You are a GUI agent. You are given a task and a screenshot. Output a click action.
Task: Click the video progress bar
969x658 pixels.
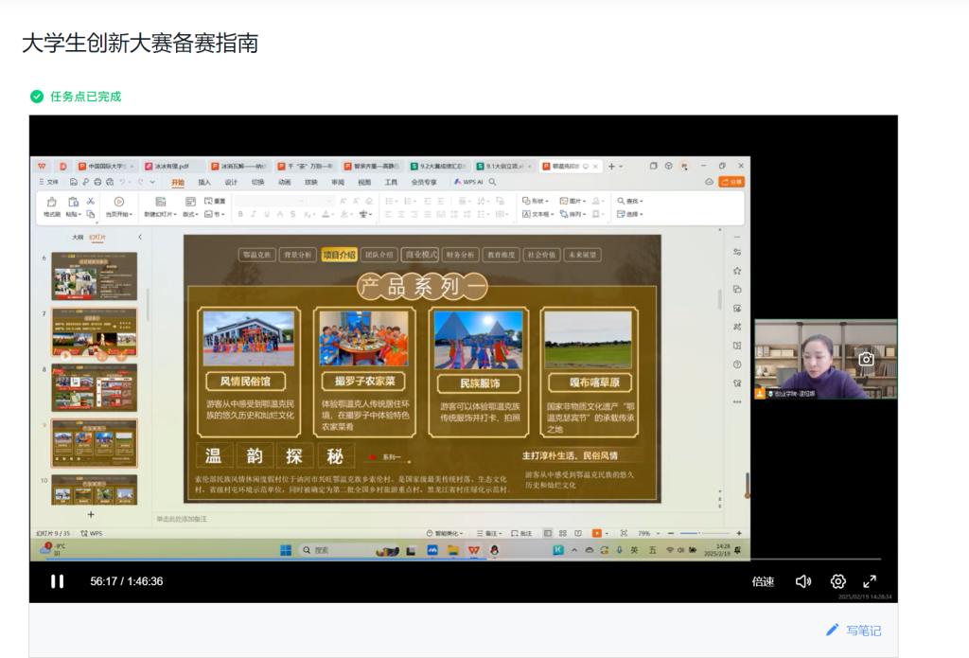(454, 560)
